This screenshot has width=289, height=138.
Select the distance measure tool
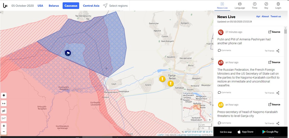4,104
